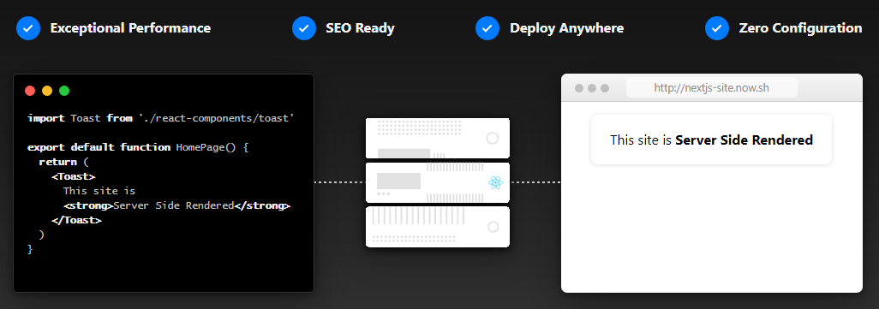The height and width of the screenshot is (309, 879).
Task: Click the checkmark icon beside Zero Configuration
Action: [x=717, y=28]
